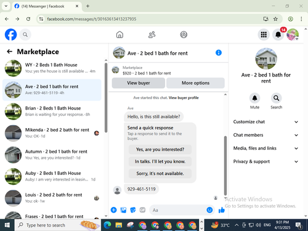Open Autumn - 2 bed 1 bath chat
Screen dimensions: 308x231
point(52,155)
